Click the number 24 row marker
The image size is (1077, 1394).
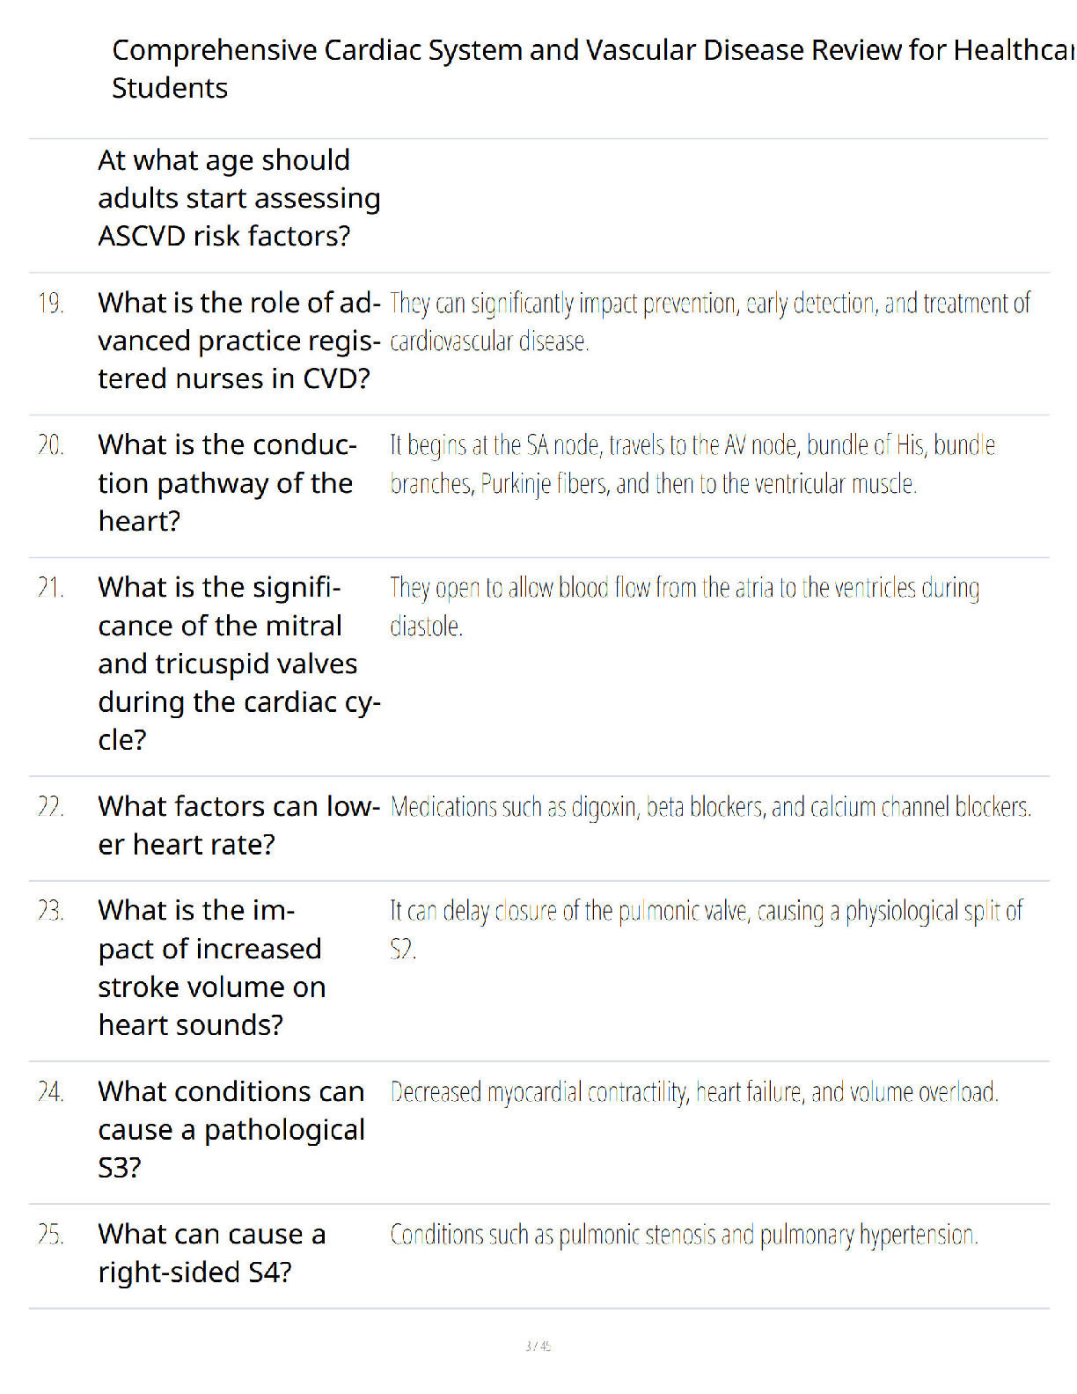51,1092
